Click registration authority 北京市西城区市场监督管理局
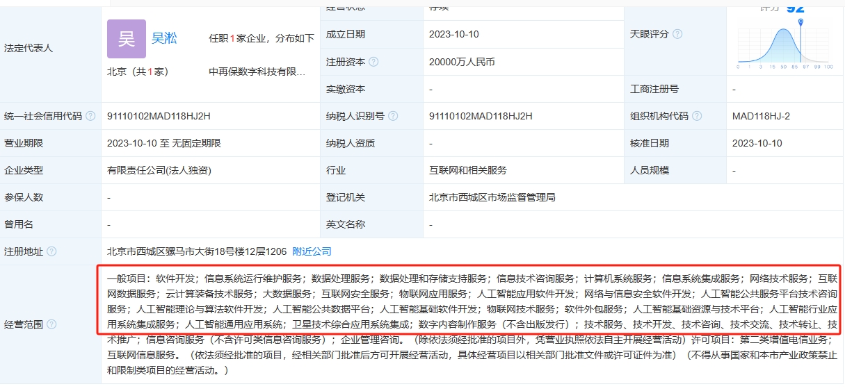Viewport: 845px width, 391px height. click(x=492, y=197)
